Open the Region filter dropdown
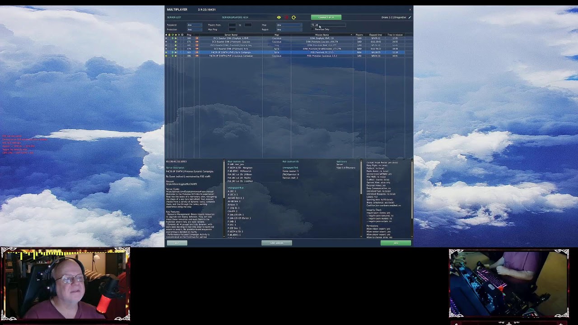578x325 pixels. tap(289, 29)
